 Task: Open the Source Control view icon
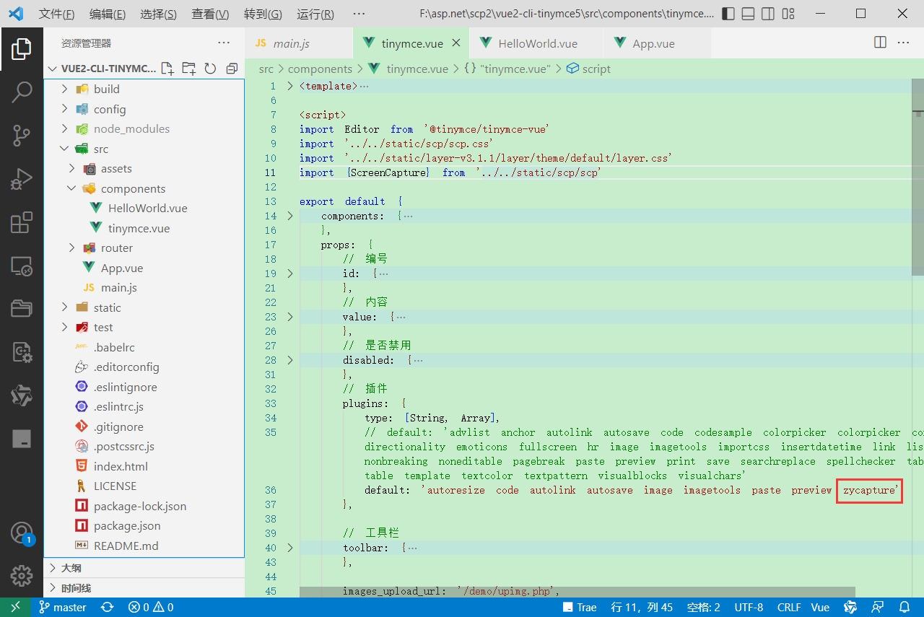22,135
